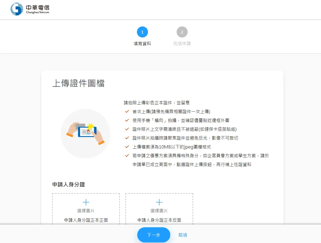
Task: Select step 1 circle 填寫資料
Action: coord(142,32)
